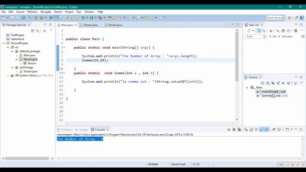Click Link with Editor in Package Explorer
Viewport: 306px width, 172px height.
pyautogui.click(x=37, y=31)
